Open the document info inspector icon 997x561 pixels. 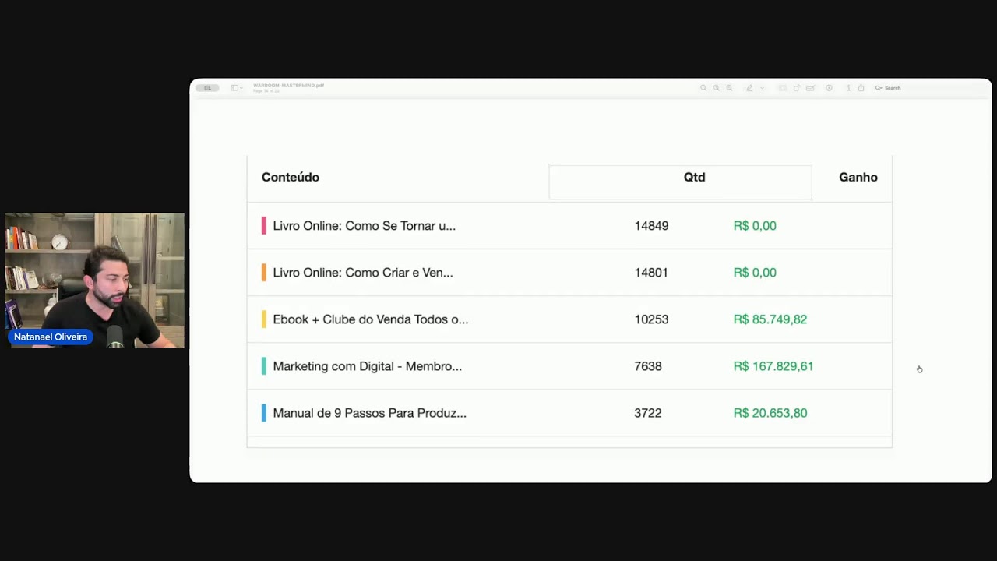[849, 88]
